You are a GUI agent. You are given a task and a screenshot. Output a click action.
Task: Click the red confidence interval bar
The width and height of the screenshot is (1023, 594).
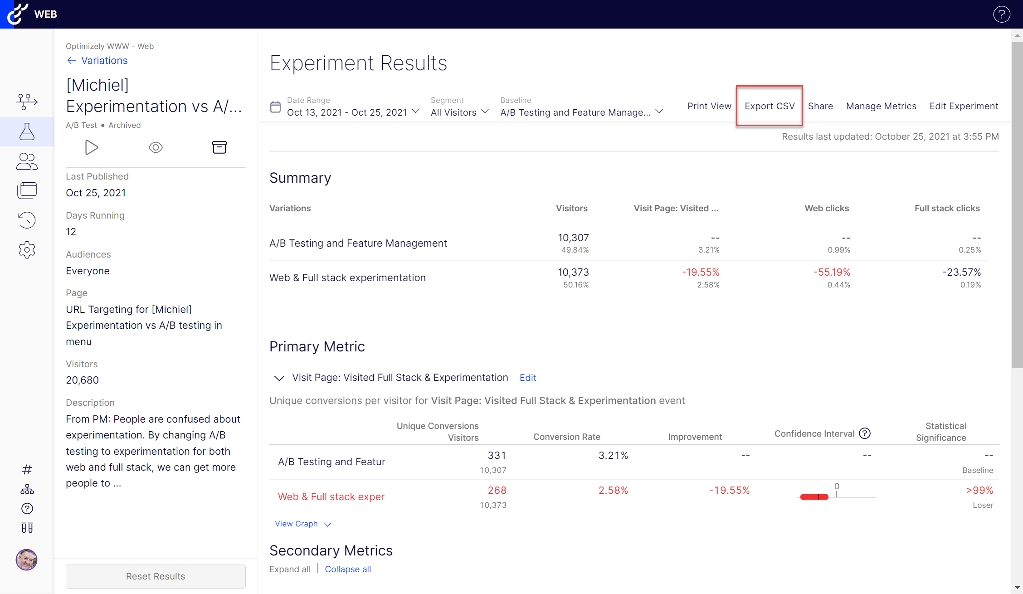coord(814,497)
